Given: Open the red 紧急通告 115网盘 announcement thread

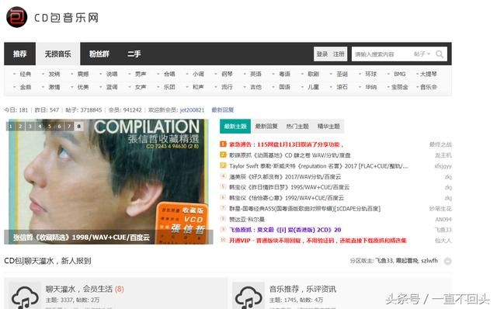Looking at the screenshot, I should point(287,144).
